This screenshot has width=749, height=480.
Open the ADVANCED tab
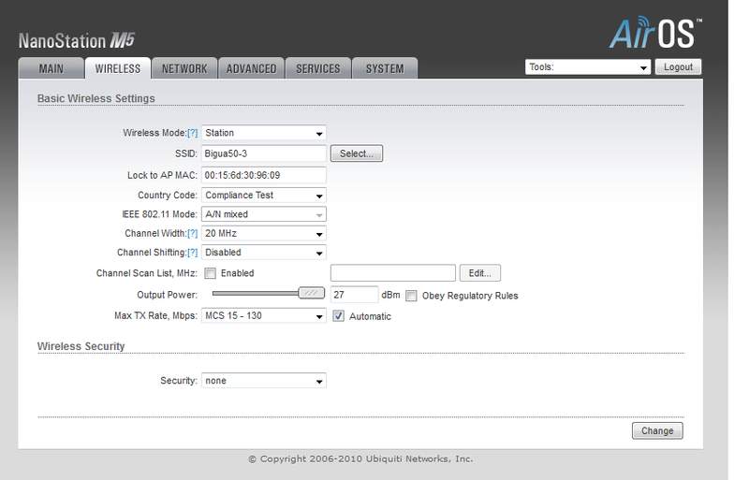pos(251,68)
